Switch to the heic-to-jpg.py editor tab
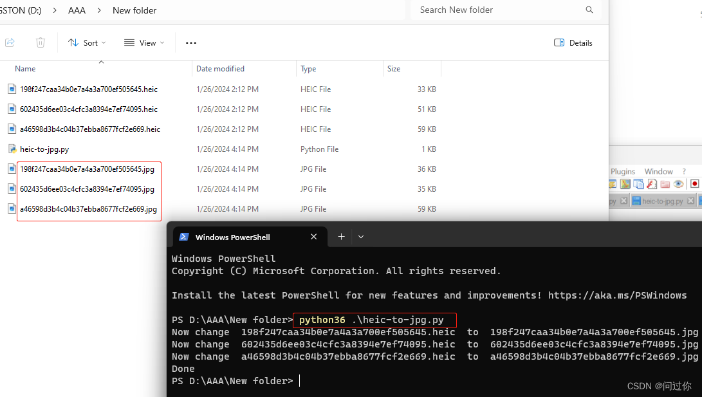The image size is (702, 397). [x=662, y=201]
